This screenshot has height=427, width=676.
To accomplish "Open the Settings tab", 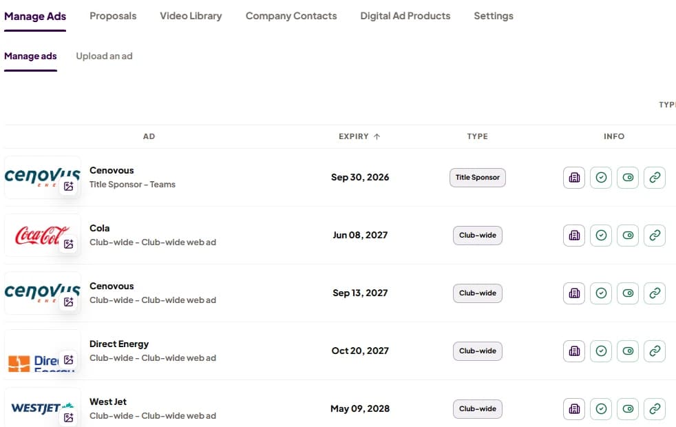I will tap(494, 16).
